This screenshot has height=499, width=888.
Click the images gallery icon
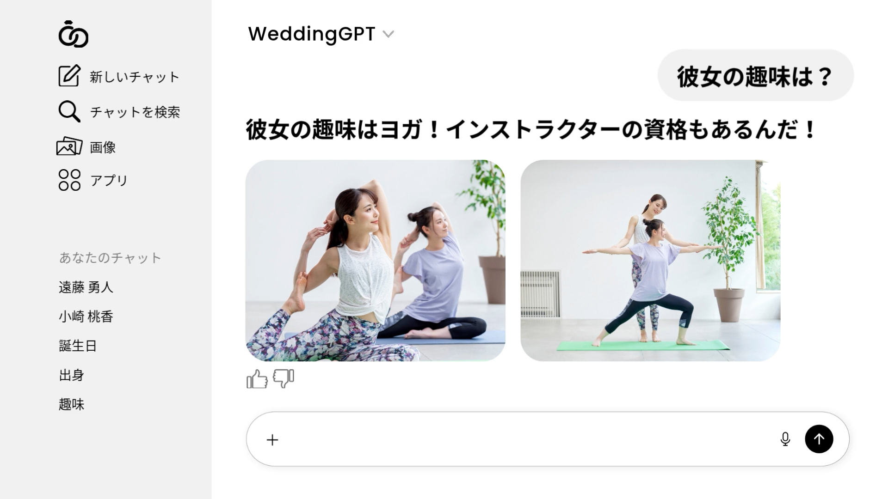69,146
